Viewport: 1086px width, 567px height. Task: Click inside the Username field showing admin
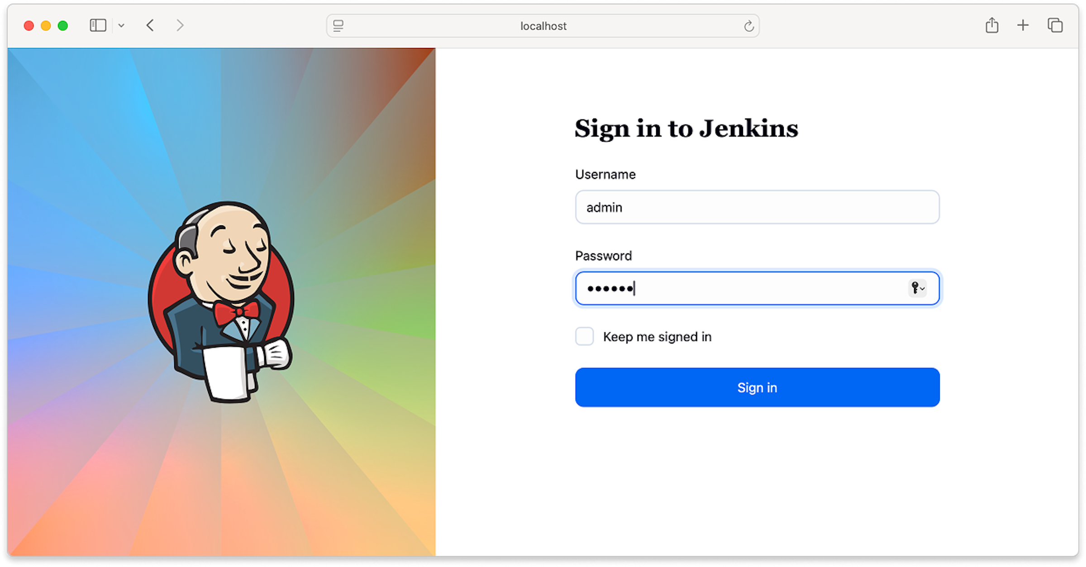coord(757,207)
